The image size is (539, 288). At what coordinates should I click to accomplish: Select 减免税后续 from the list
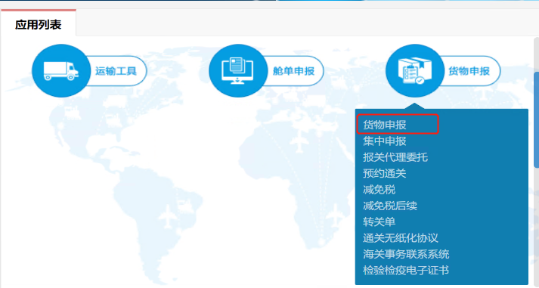(390, 206)
